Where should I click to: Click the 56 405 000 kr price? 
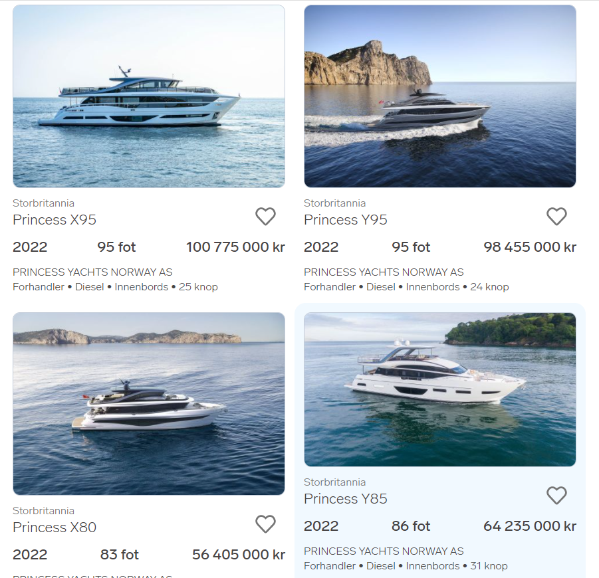[x=239, y=555]
